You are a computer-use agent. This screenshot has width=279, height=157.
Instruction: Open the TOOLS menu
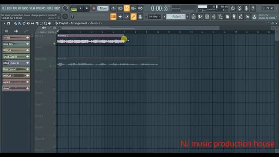click(x=50, y=8)
